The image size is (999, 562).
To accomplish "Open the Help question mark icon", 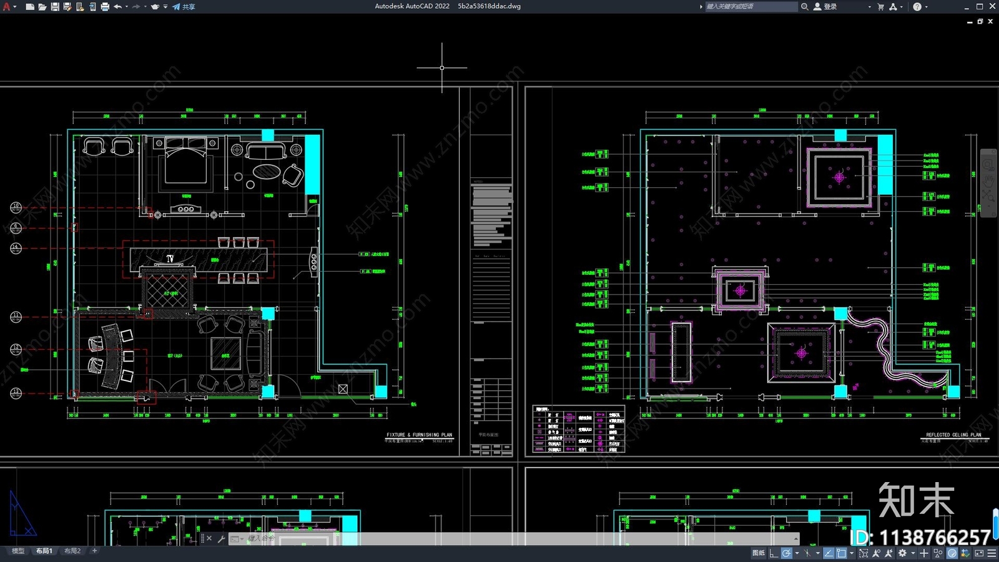I will click(x=917, y=7).
